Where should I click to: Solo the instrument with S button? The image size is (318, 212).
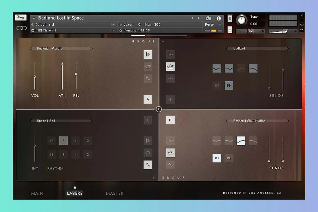[230, 19]
